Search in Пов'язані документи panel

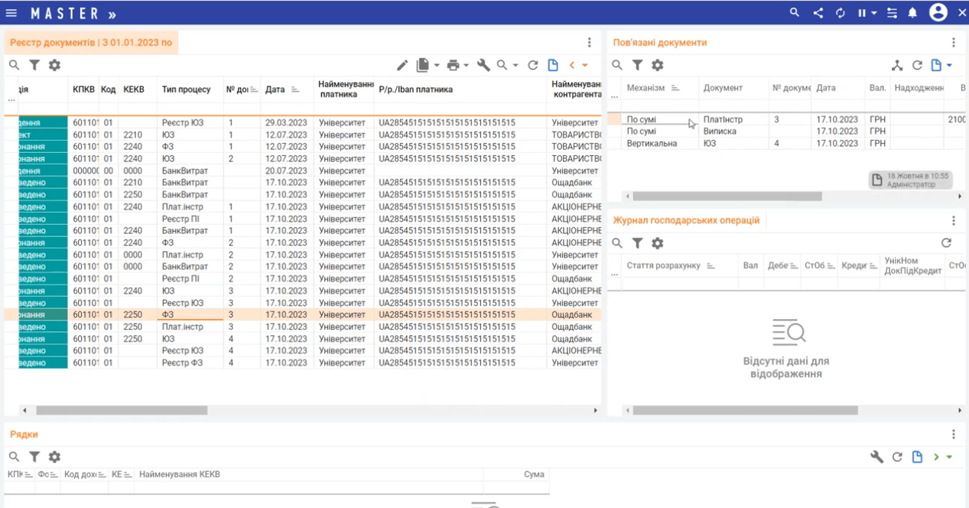coord(617,66)
